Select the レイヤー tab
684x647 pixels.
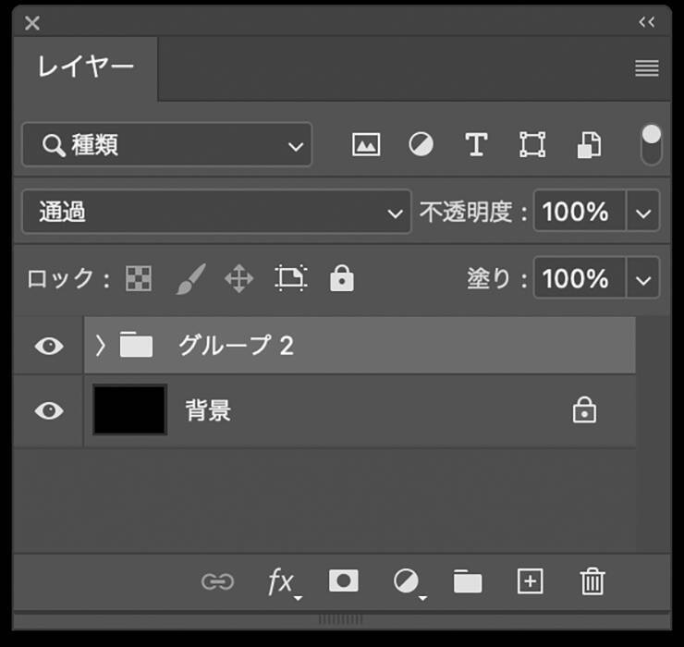[86, 67]
